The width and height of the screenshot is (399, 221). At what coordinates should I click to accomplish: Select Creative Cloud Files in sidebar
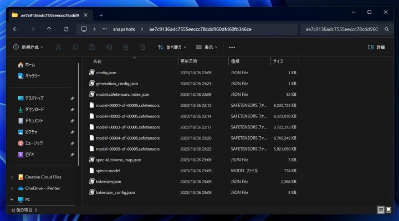[40, 177]
